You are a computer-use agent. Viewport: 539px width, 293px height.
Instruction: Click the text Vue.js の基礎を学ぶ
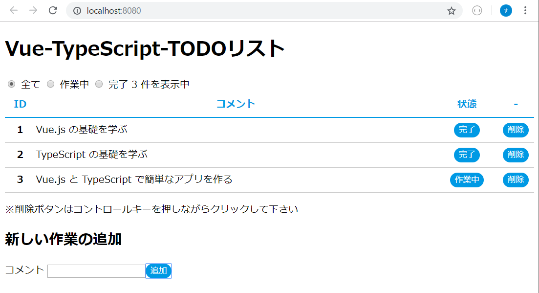click(82, 130)
